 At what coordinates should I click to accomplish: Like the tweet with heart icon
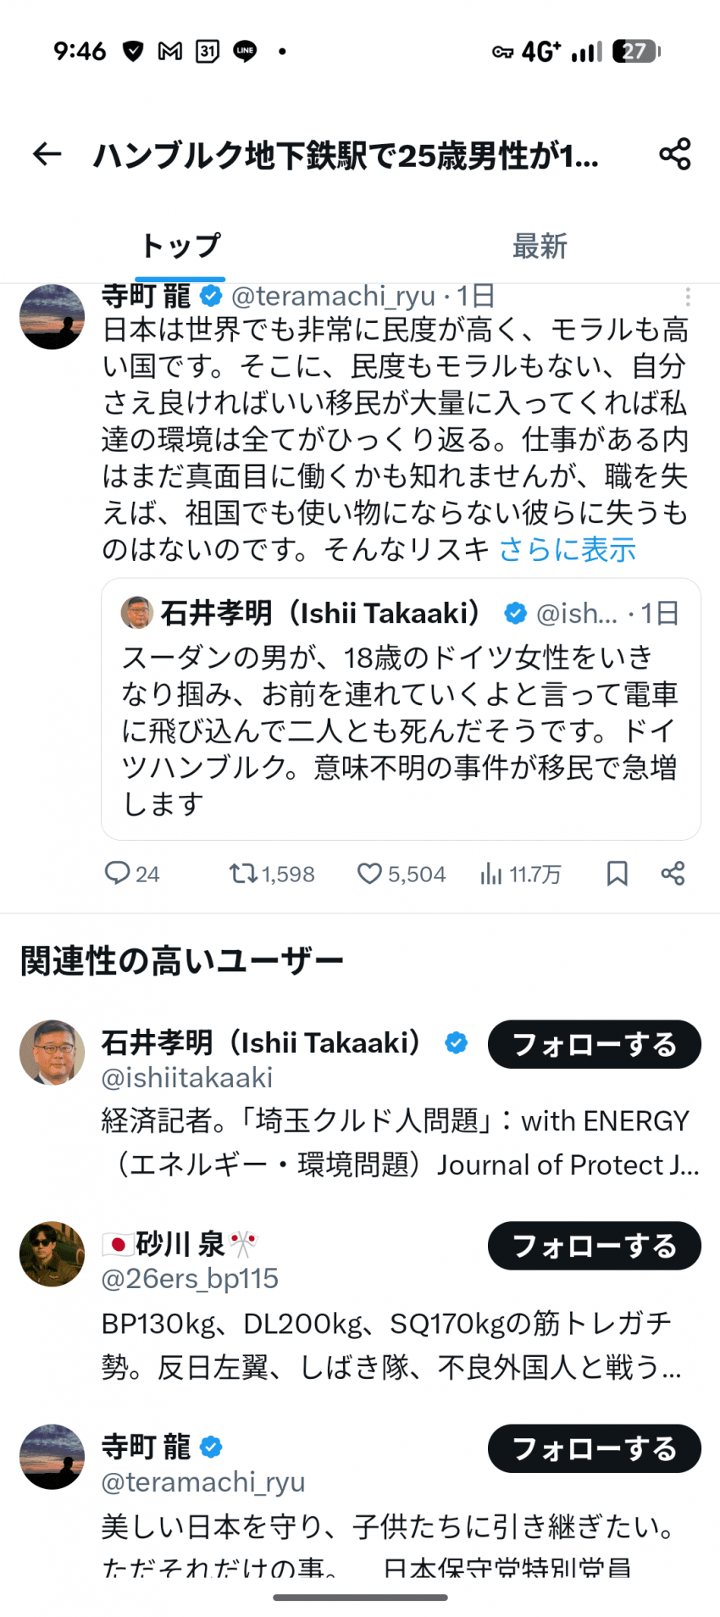tap(369, 873)
